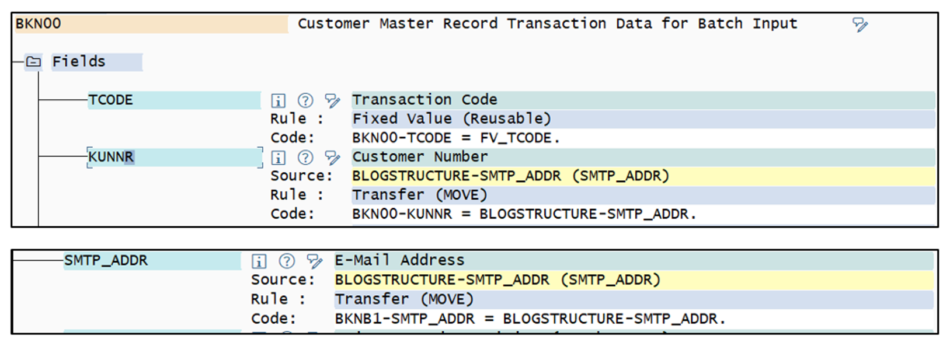This screenshot has height=346, width=950.
Task: Open help icon for SMTP_ADDR field
Action: pyautogui.click(x=287, y=261)
